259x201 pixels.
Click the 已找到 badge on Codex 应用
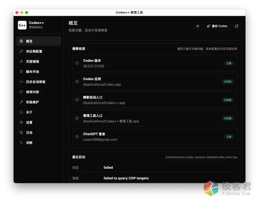(x=228, y=82)
